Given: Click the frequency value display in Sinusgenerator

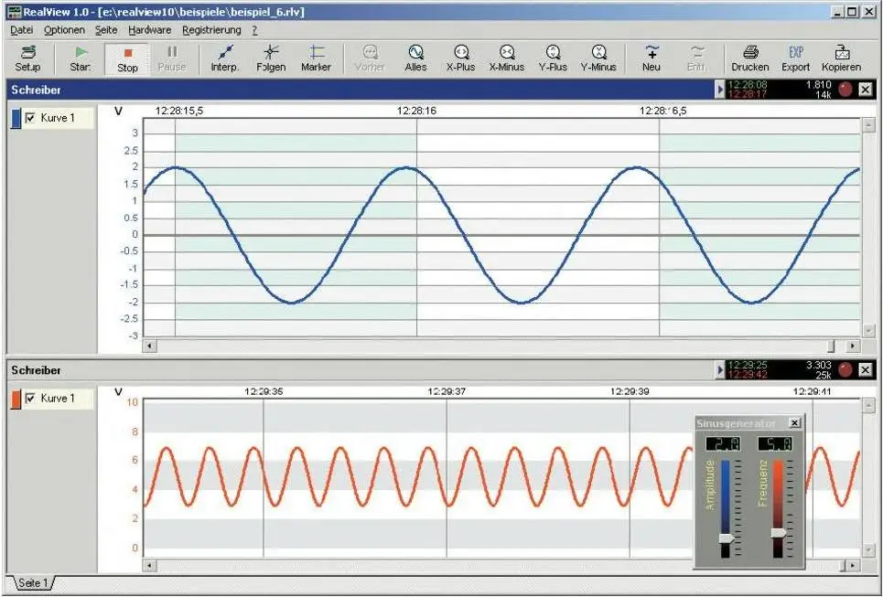Looking at the screenshot, I should tap(775, 444).
